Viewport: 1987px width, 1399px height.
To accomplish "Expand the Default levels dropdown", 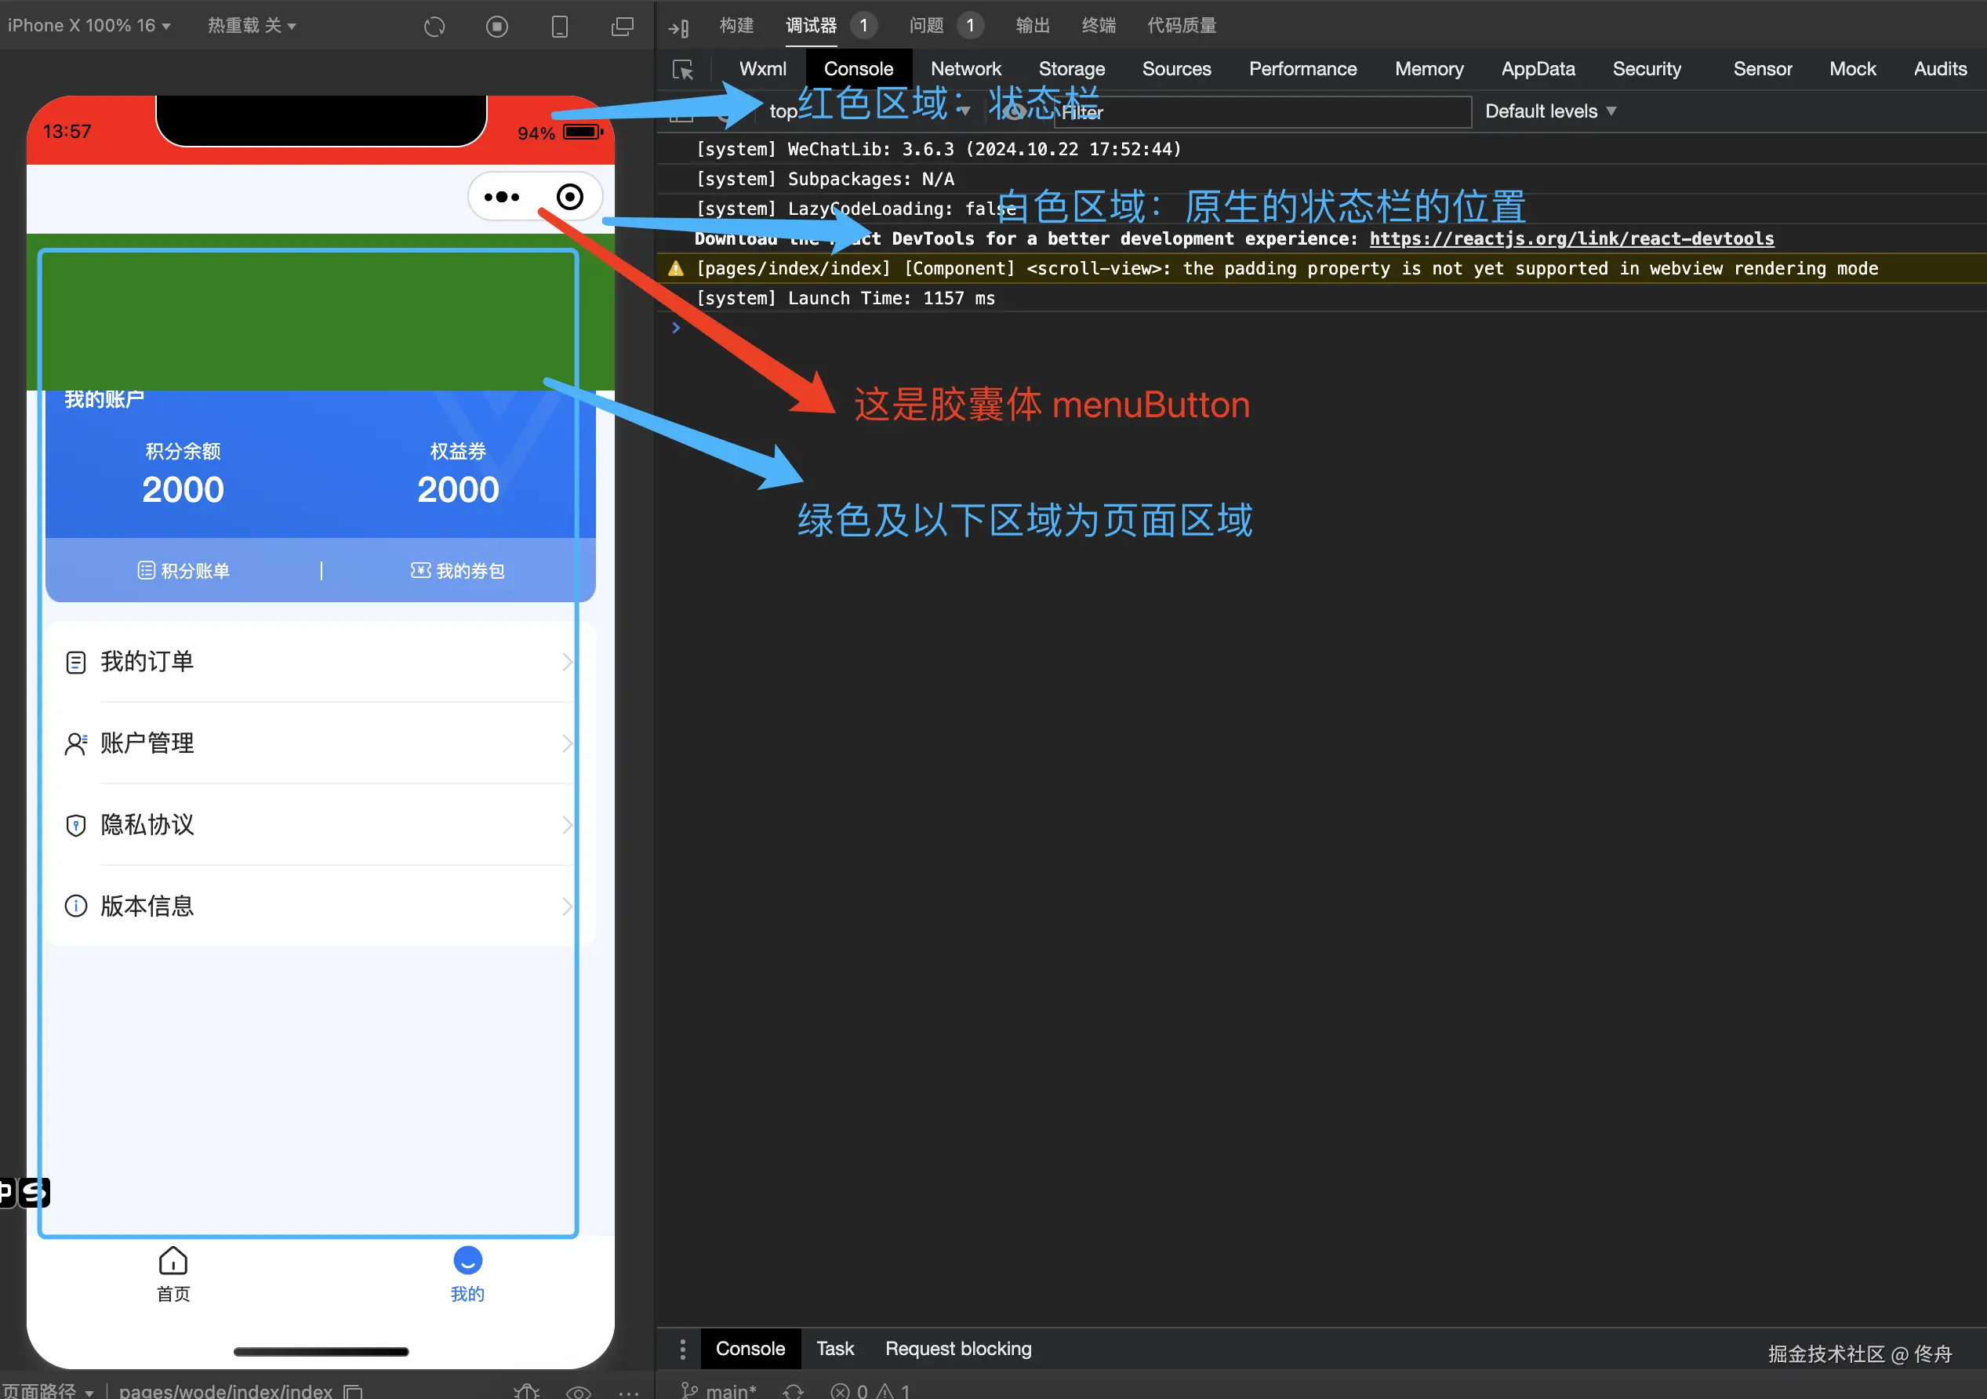I will [x=1550, y=111].
